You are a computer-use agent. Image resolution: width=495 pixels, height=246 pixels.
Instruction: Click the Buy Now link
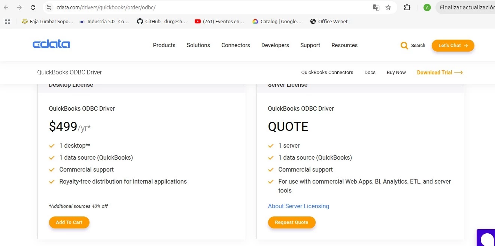[x=396, y=73]
